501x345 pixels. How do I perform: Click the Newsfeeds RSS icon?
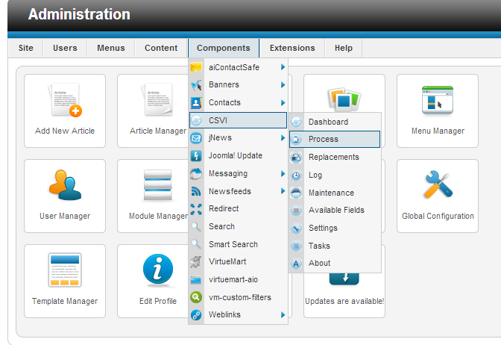(x=196, y=191)
